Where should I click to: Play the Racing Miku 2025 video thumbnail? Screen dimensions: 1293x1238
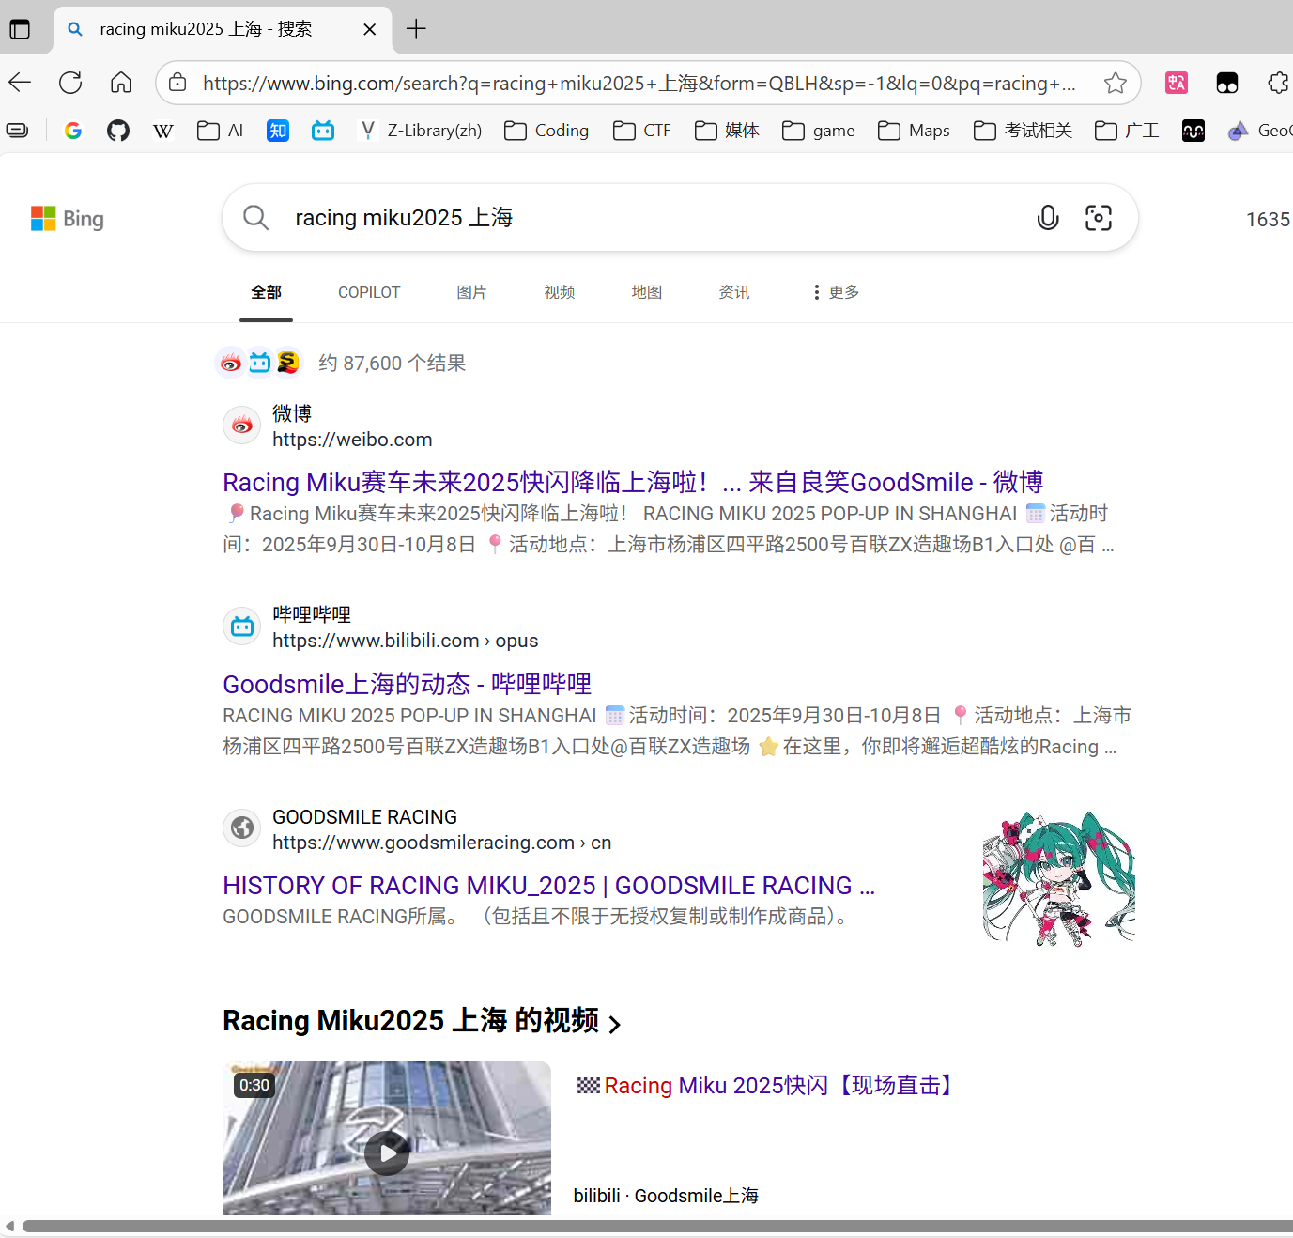coord(387,1152)
